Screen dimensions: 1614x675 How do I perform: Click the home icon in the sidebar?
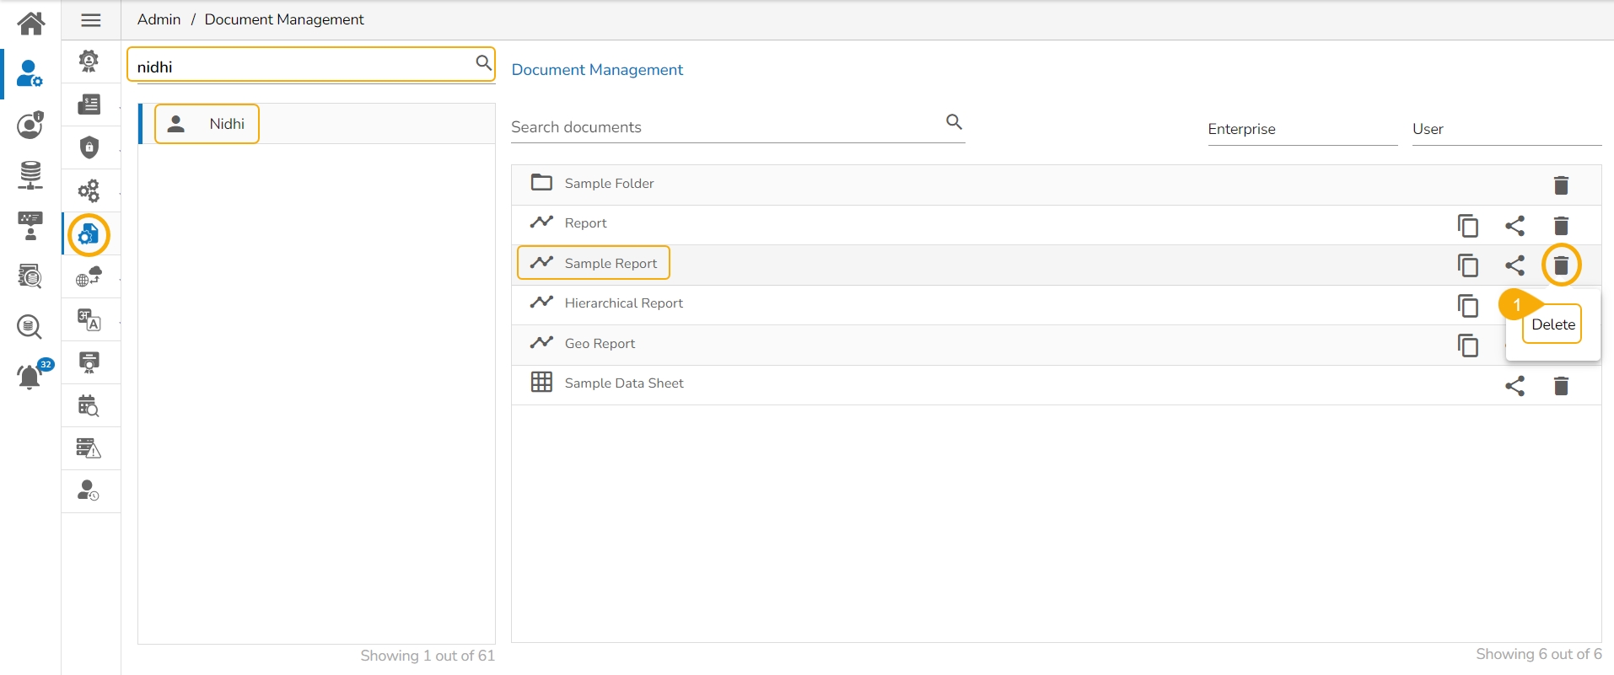point(30,23)
